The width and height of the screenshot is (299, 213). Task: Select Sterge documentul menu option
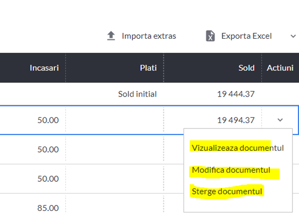pos(227,191)
